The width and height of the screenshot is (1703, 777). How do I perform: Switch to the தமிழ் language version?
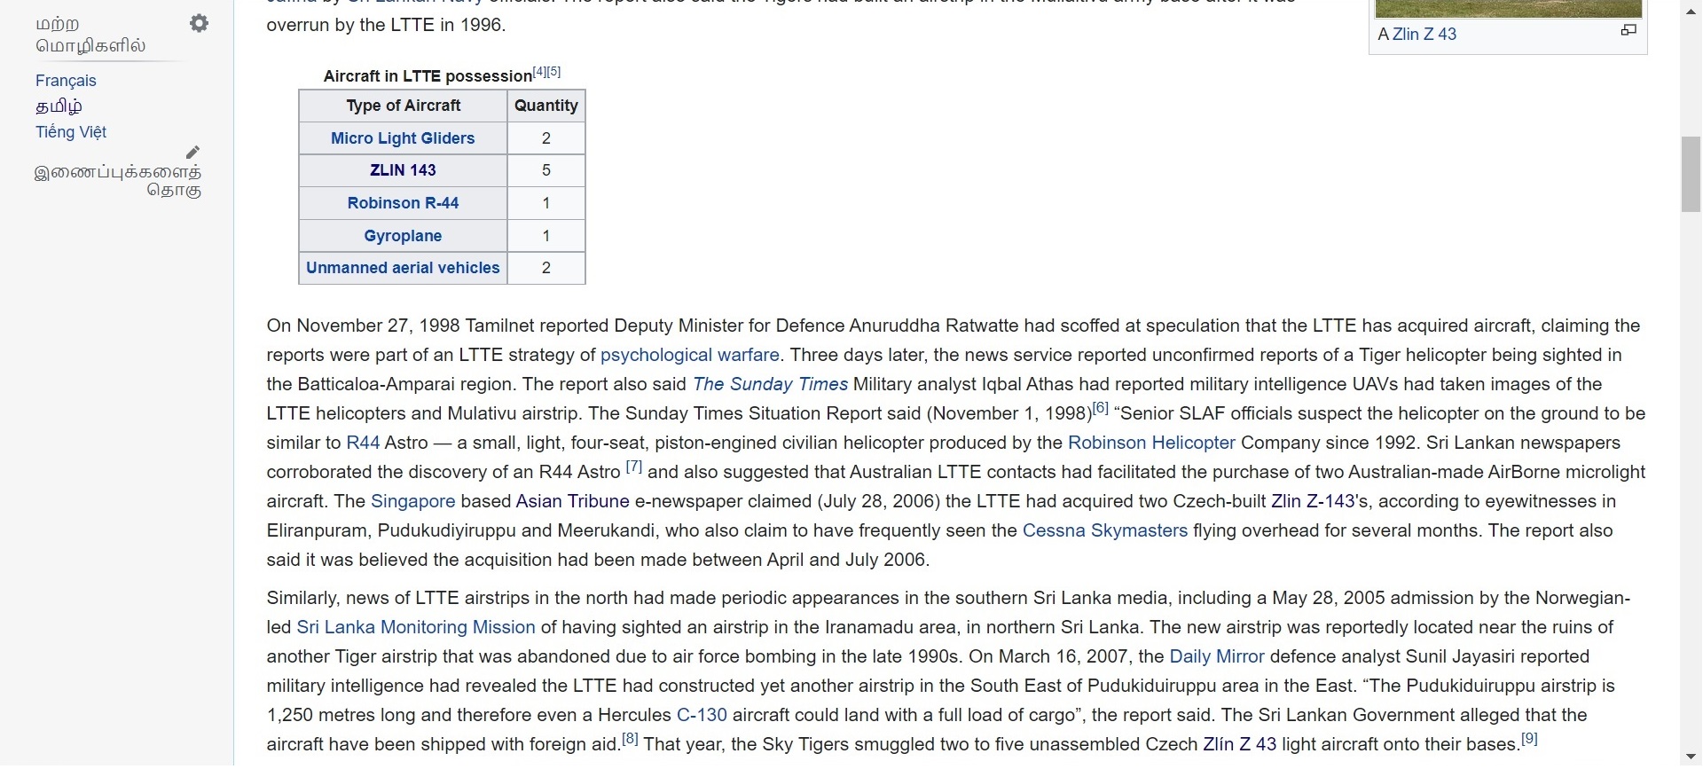pos(59,106)
